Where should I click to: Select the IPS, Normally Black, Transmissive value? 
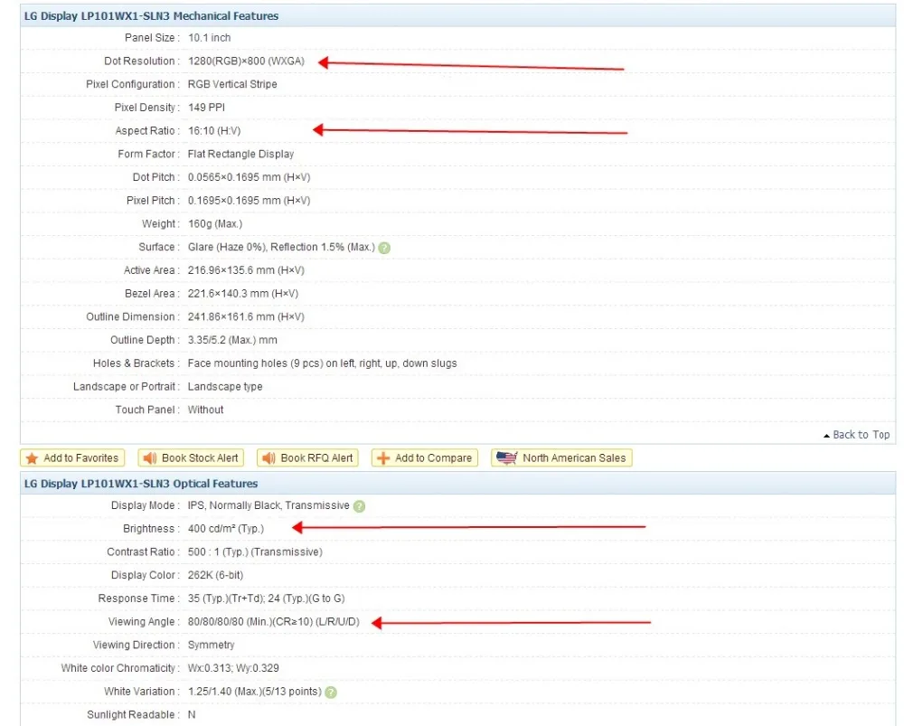coord(268,505)
